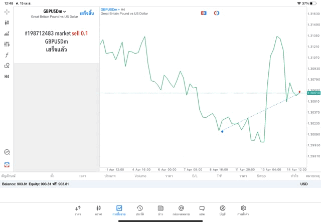The height and width of the screenshot is (224, 321).
Task: Click the battery indicator in status bar
Action: coord(313,4)
